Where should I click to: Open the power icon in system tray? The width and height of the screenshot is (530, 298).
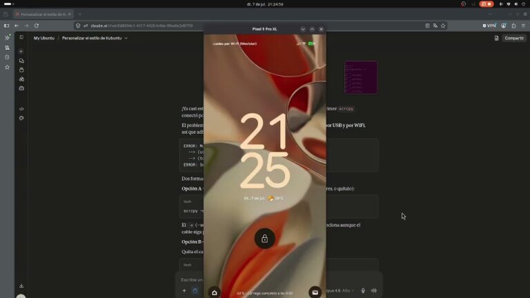coord(523,4)
